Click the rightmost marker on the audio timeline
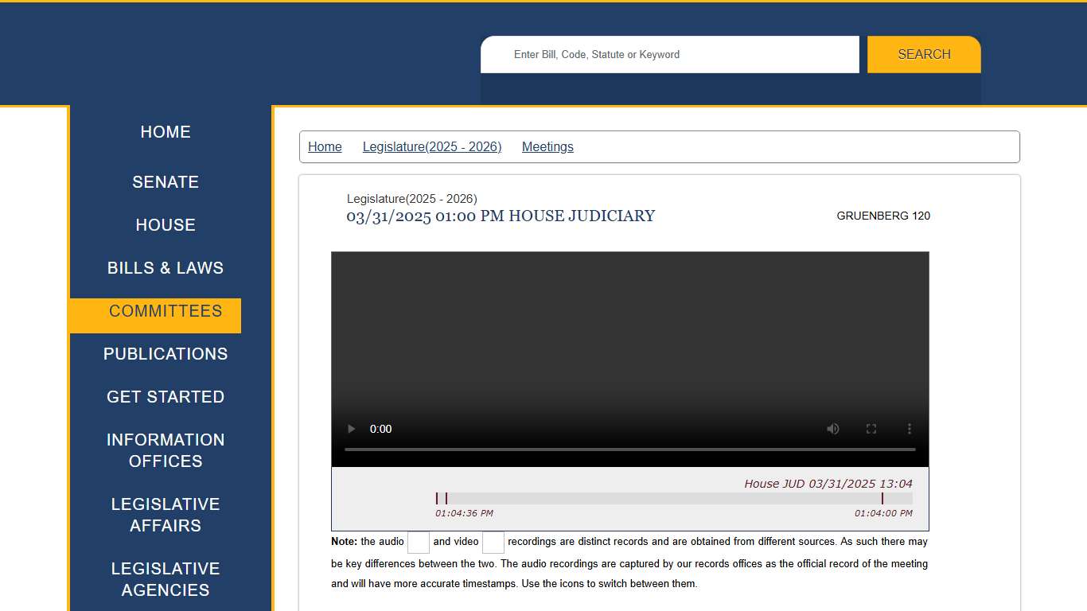Image resolution: width=1087 pixels, height=611 pixels. (x=882, y=496)
